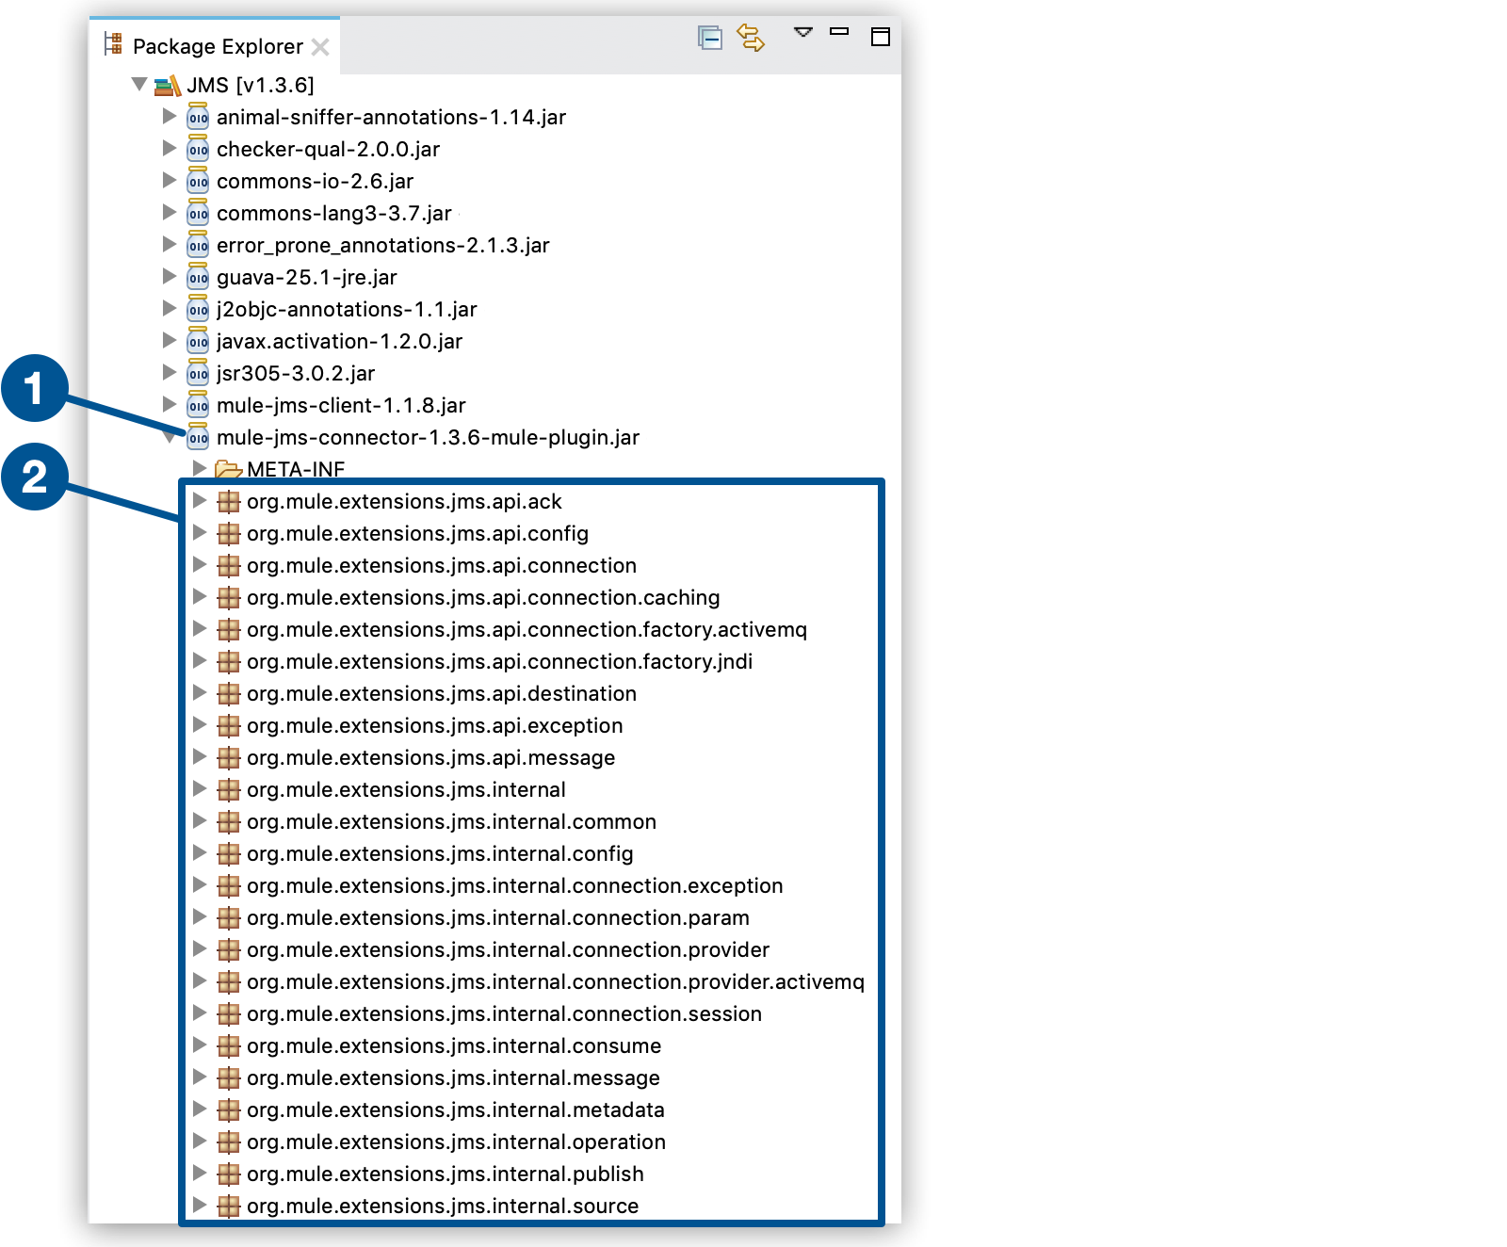Select the org.mule.extensions.jms.internal.publish package

[444, 1174]
